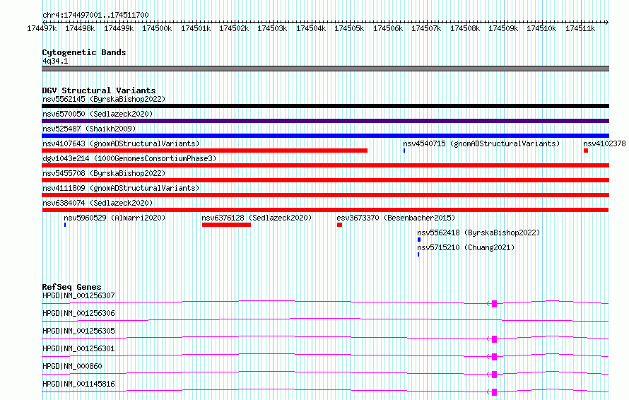Click HPGD|NM_001145816 transcript label
Image resolution: width=629 pixels, height=400 pixels.
(x=78, y=384)
